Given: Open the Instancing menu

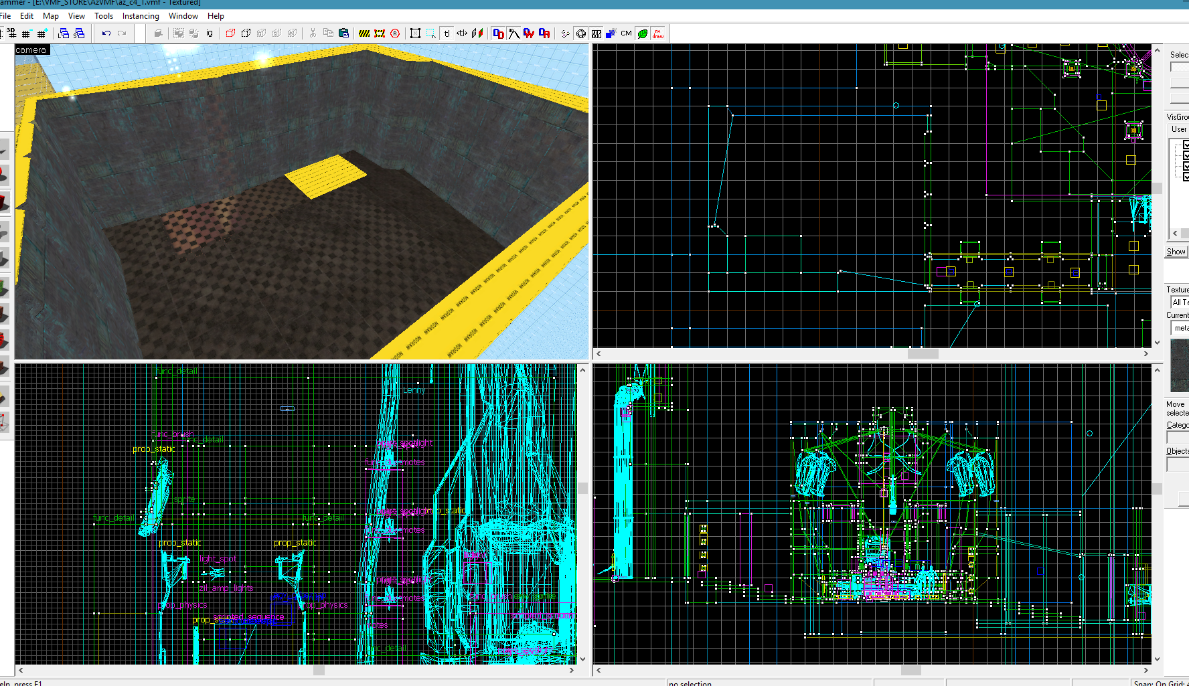Looking at the screenshot, I should click(x=141, y=16).
